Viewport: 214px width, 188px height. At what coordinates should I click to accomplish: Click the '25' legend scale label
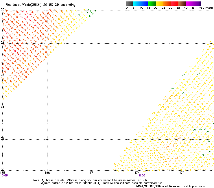click(163, 8)
